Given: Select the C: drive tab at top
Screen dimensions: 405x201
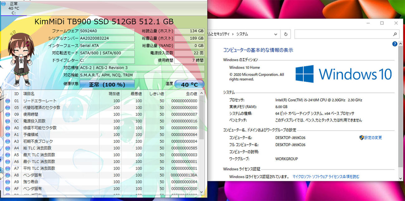Looking at the screenshot, I should coord(14,8).
